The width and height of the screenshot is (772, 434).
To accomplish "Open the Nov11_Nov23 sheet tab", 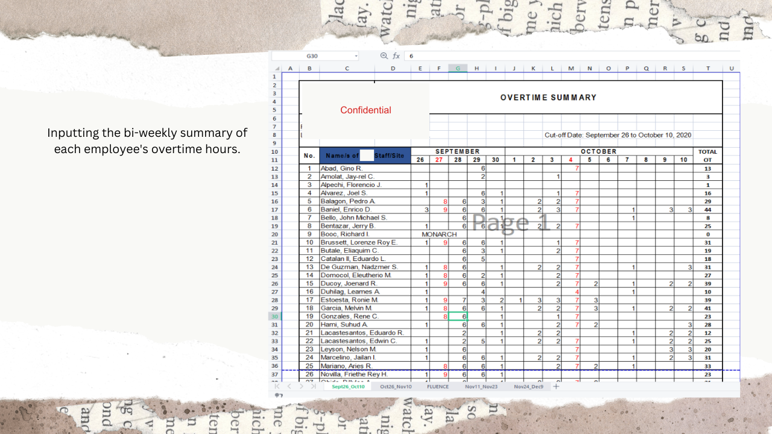I will [481, 386].
